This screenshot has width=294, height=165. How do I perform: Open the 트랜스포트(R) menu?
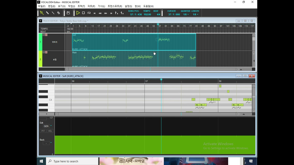(x=115, y=6)
